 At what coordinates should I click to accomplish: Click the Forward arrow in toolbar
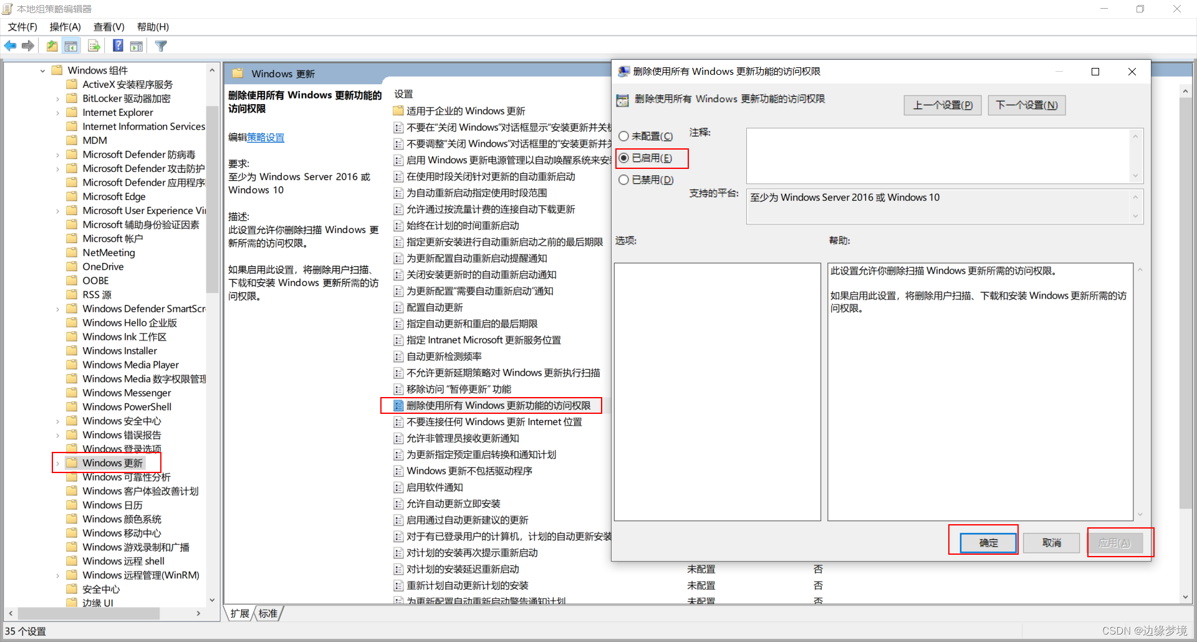coord(27,46)
